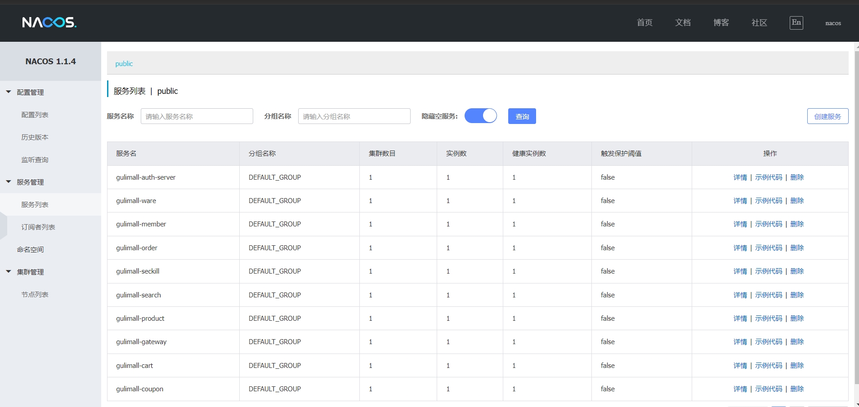
Task: Open 详情 for gulimall-product
Action: pyautogui.click(x=740, y=319)
